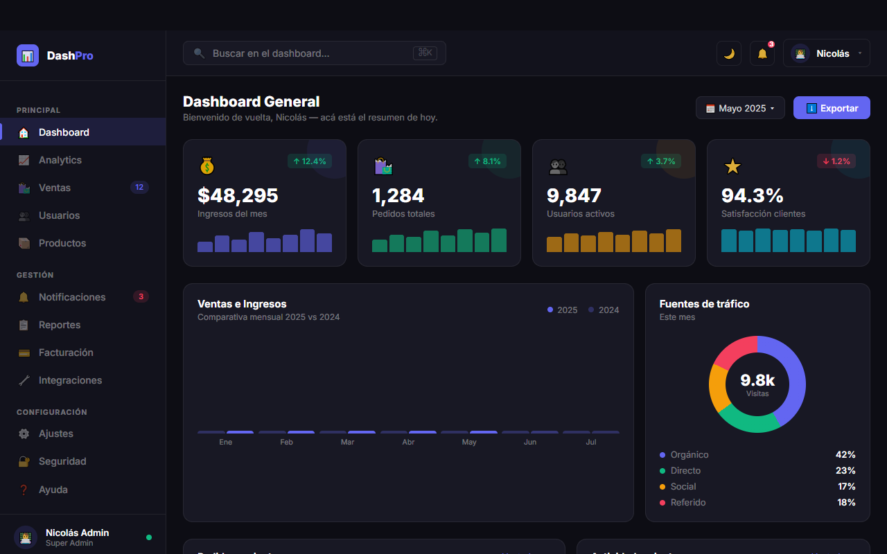
Task: Click the shopping bags icon on Pedidos card
Action: pyautogui.click(x=383, y=166)
